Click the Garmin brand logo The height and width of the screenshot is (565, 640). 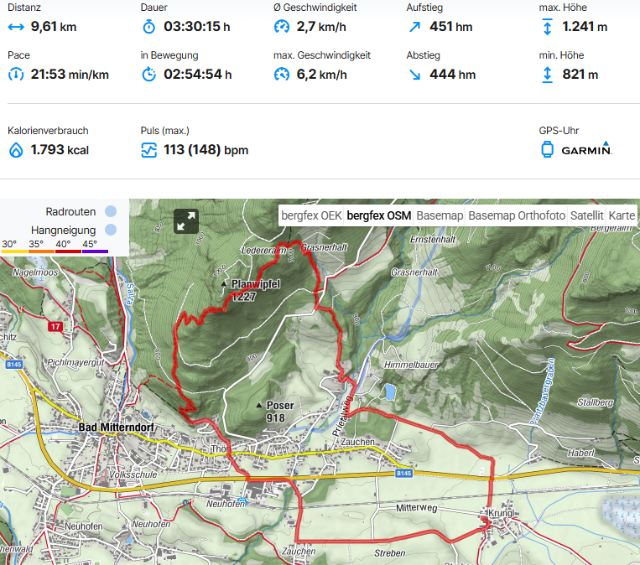pyautogui.click(x=586, y=150)
